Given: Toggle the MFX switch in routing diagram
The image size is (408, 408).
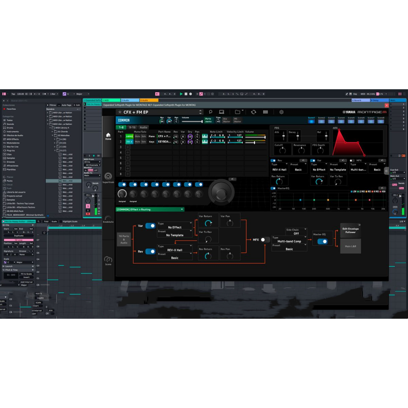Looking at the screenshot, I should coord(265,240).
